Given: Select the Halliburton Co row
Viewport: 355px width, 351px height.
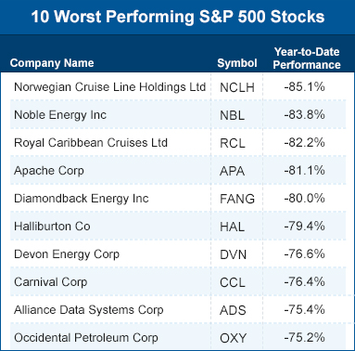Looking at the screenshot, I should pos(178,226).
